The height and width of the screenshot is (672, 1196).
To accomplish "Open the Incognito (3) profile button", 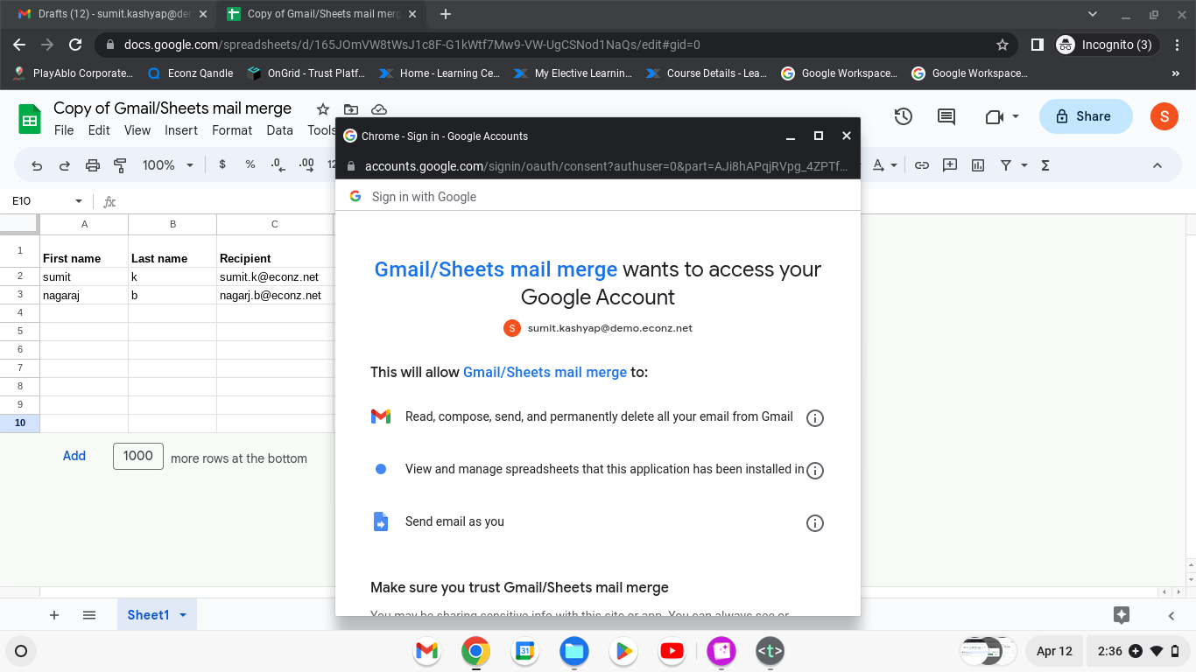I will point(1106,45).
